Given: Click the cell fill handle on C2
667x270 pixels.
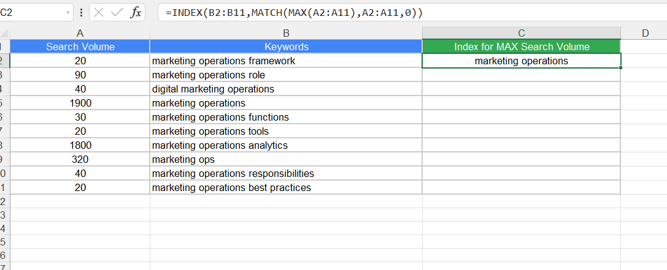Looking at the screenshot, I should coord(620,68).
